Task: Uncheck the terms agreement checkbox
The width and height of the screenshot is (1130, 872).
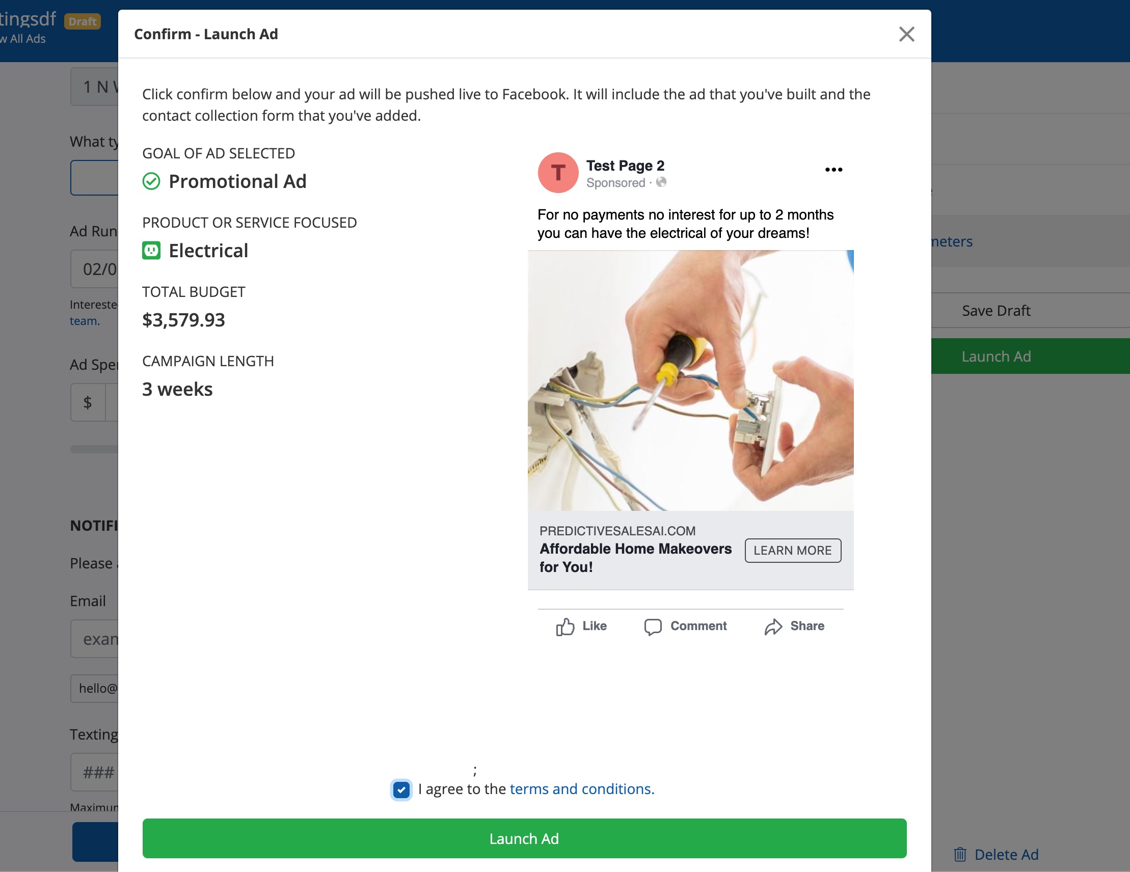Action: pyautogui.click(x=401, y=790)
